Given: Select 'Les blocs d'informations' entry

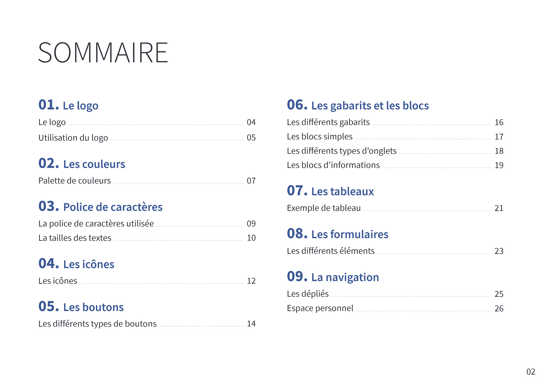Looking at the screenshot, I should [x=333, y=165].
